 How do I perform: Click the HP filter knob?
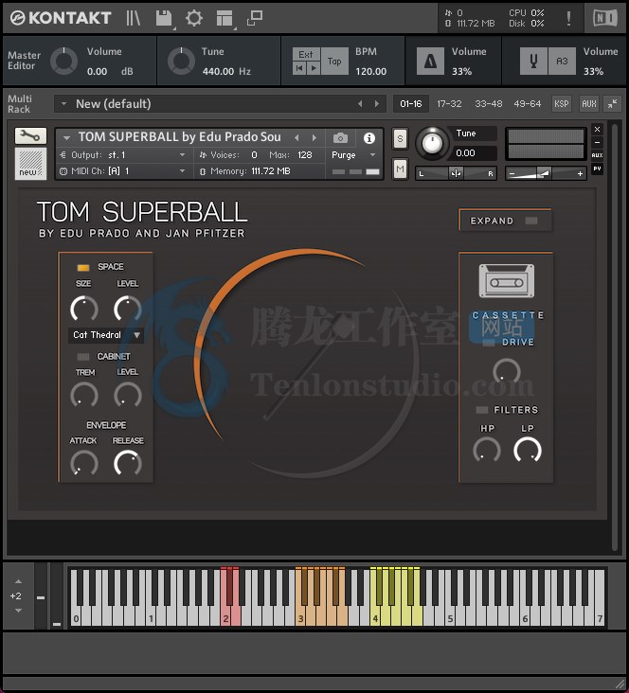[487, 451]
